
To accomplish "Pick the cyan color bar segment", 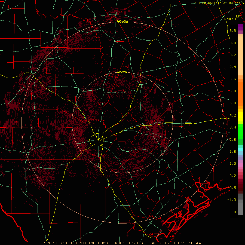I will (x=240, y=149).
